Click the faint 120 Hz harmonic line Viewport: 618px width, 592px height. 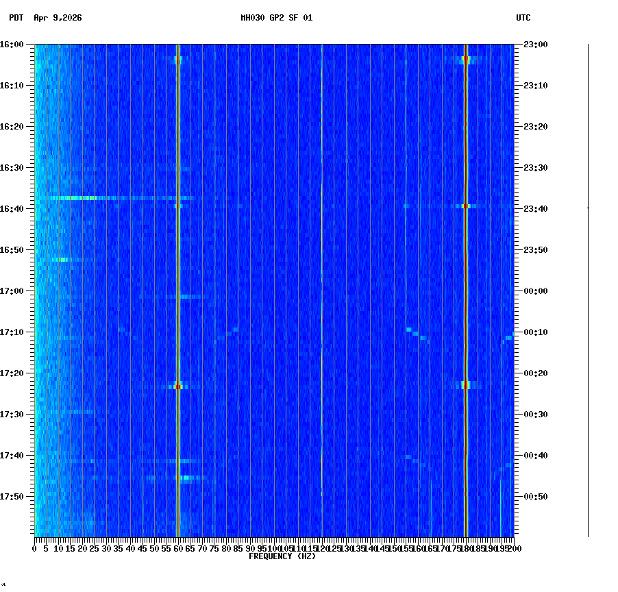322,274
